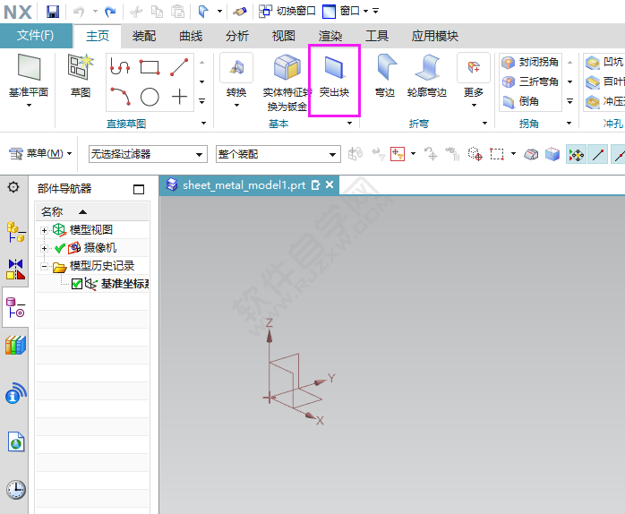
Task: Select the line sketch tool
Action: point(179,66)
